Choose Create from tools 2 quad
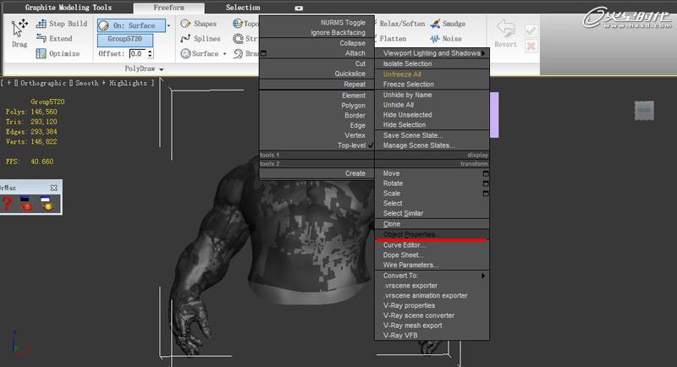 point(355,173)
